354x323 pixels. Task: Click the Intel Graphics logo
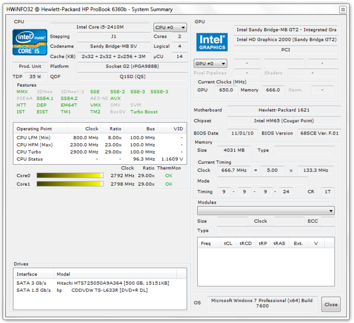click(x=212, y=42)
